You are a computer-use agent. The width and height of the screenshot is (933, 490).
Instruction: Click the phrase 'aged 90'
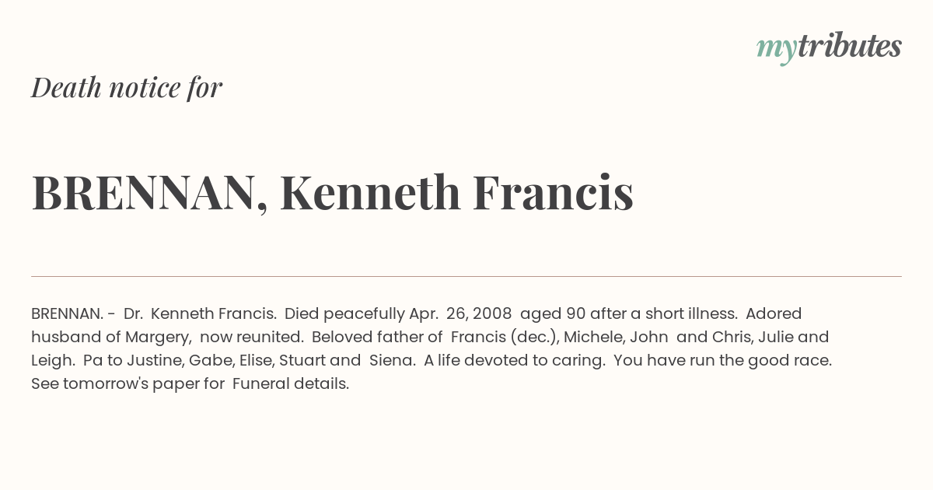point(553,314)
